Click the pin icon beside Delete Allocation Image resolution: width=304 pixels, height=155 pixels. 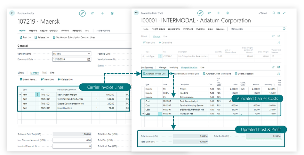[279, 74]
